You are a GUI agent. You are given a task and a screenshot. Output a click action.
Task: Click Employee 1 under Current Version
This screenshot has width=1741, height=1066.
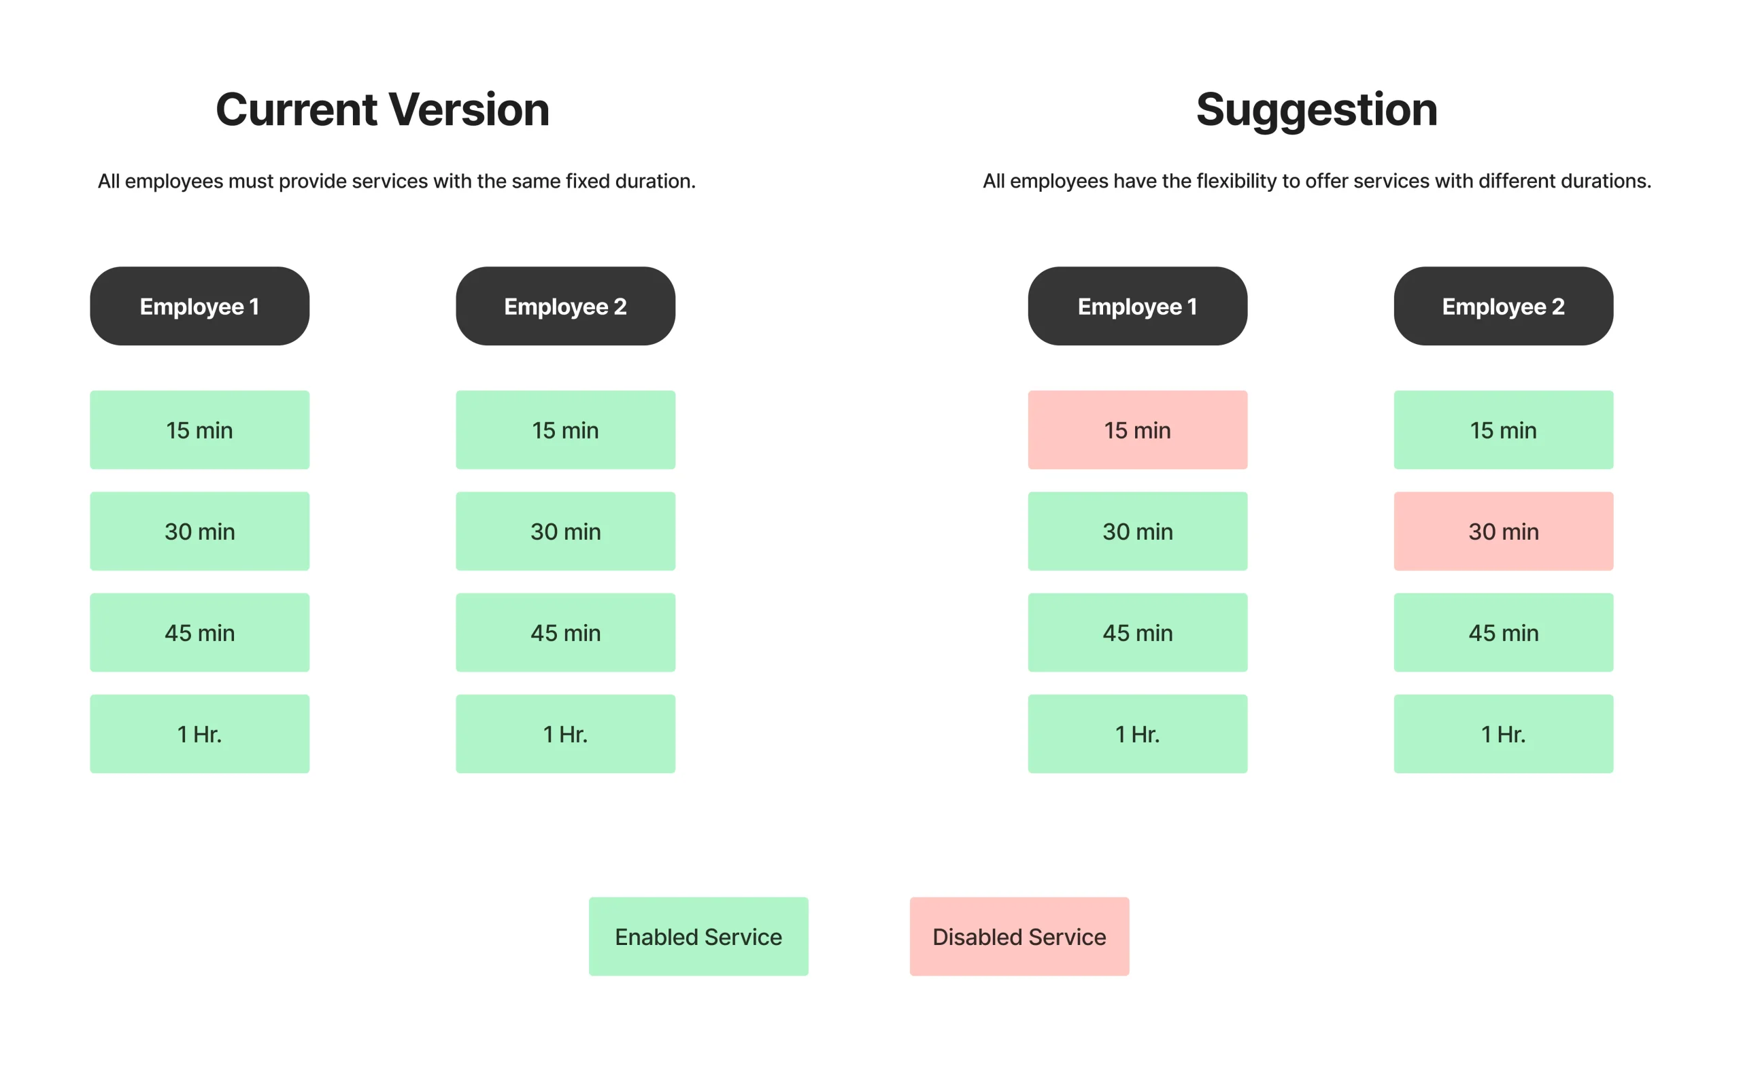click(x=199, y=306)
